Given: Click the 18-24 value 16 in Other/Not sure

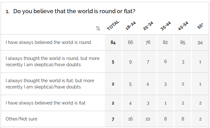Looking at the screenshot, I should pos(130,119).
